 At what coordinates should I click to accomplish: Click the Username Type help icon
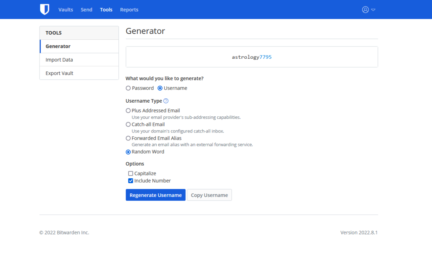[166, 101]
